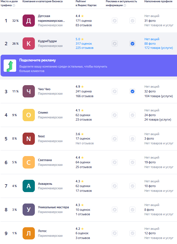Click the verified checkmark in the Уникальные мастера row
Image resolution: width=177 pixels, height=244 pixels.
pos(132,210)
